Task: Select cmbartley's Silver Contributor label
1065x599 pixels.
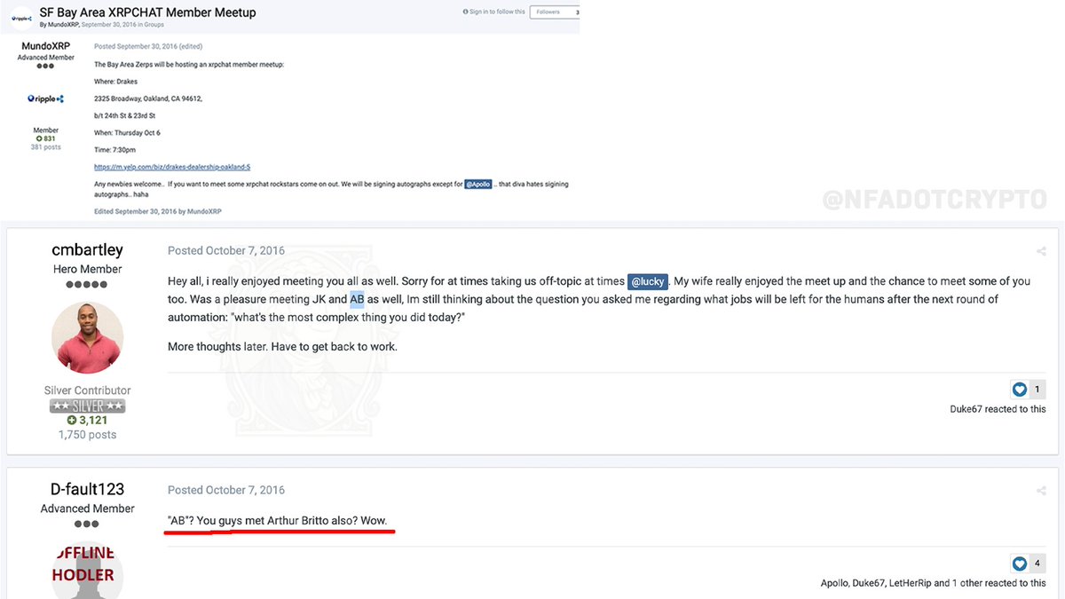Action: [x=88, y=390]
